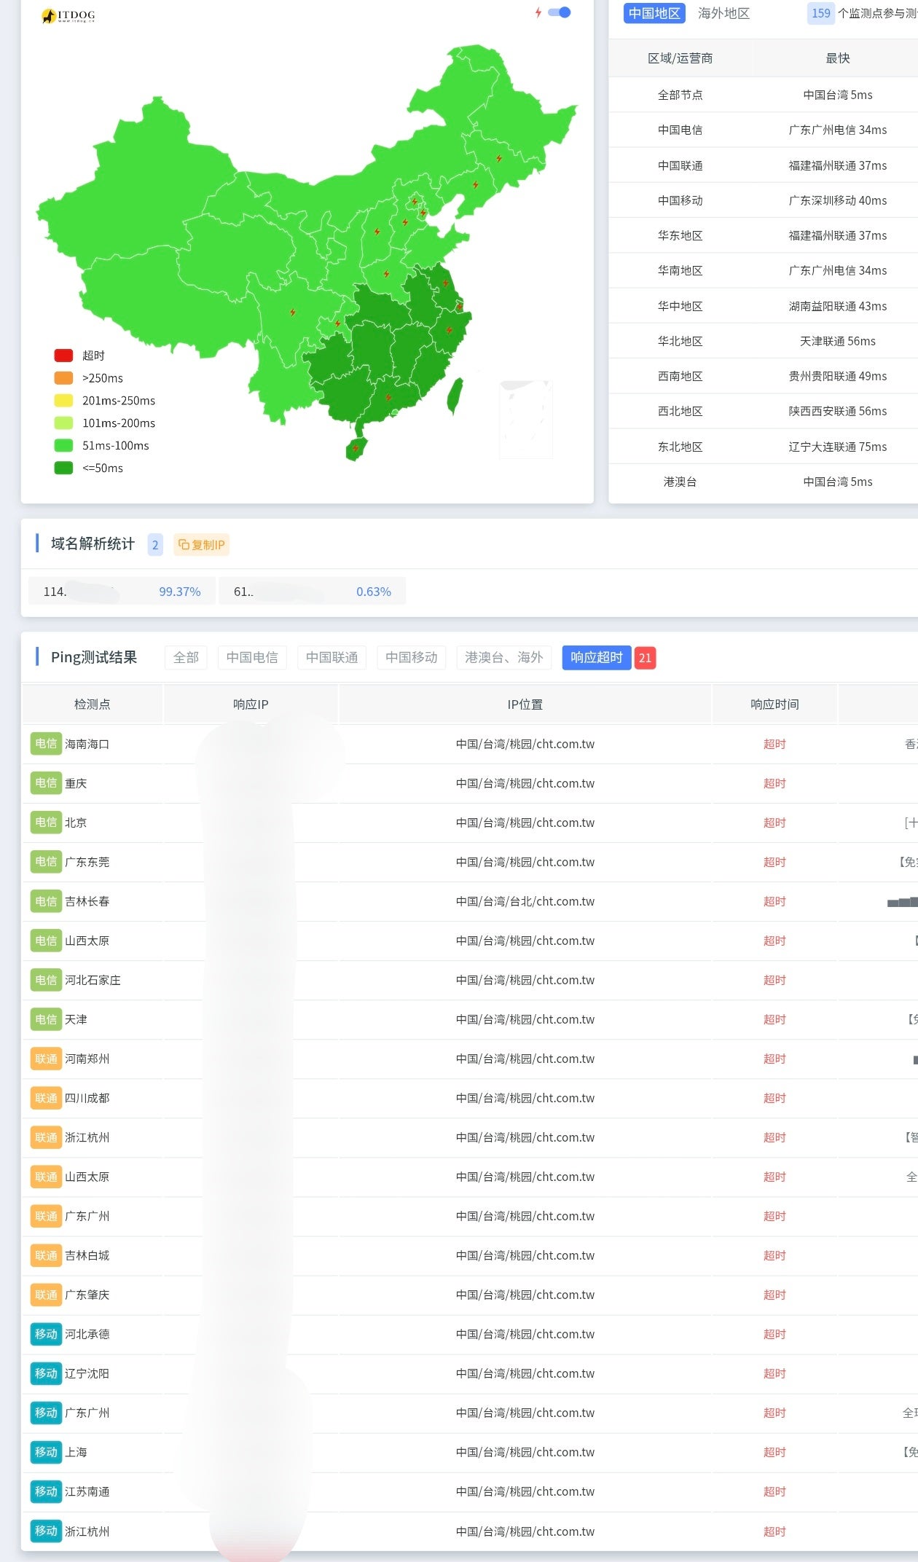Click the dark green <=50ms legend swatch

pos(63,468)
